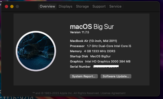Select the Storage tab
The width and height of the screenshot is (163, 99).
point(82,6)
